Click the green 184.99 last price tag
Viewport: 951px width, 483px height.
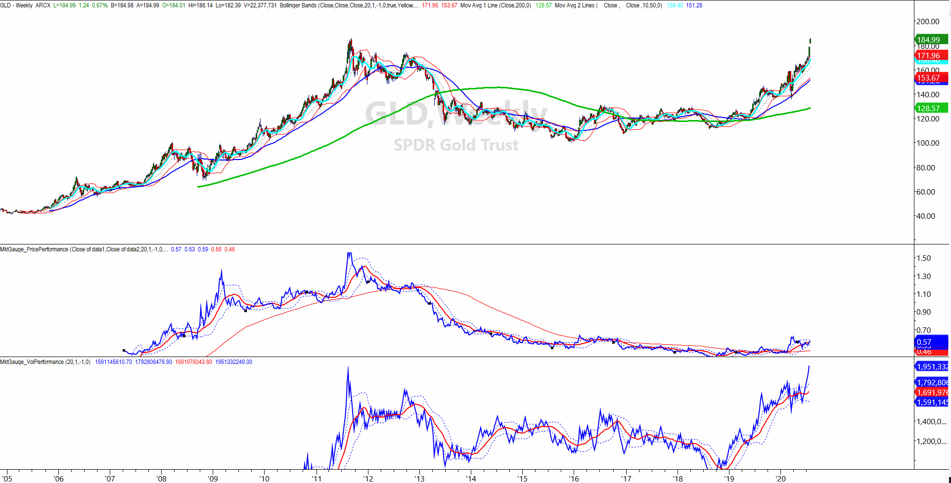click(x=931, y=40)
